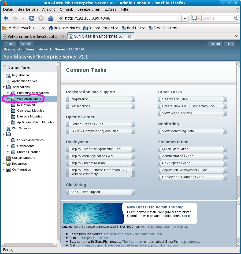The image size is (241, 254).
Task: Click into the Google search field
Action: coord(217,18)
